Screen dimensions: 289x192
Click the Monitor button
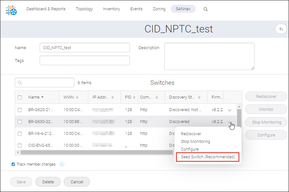(266, 109)
